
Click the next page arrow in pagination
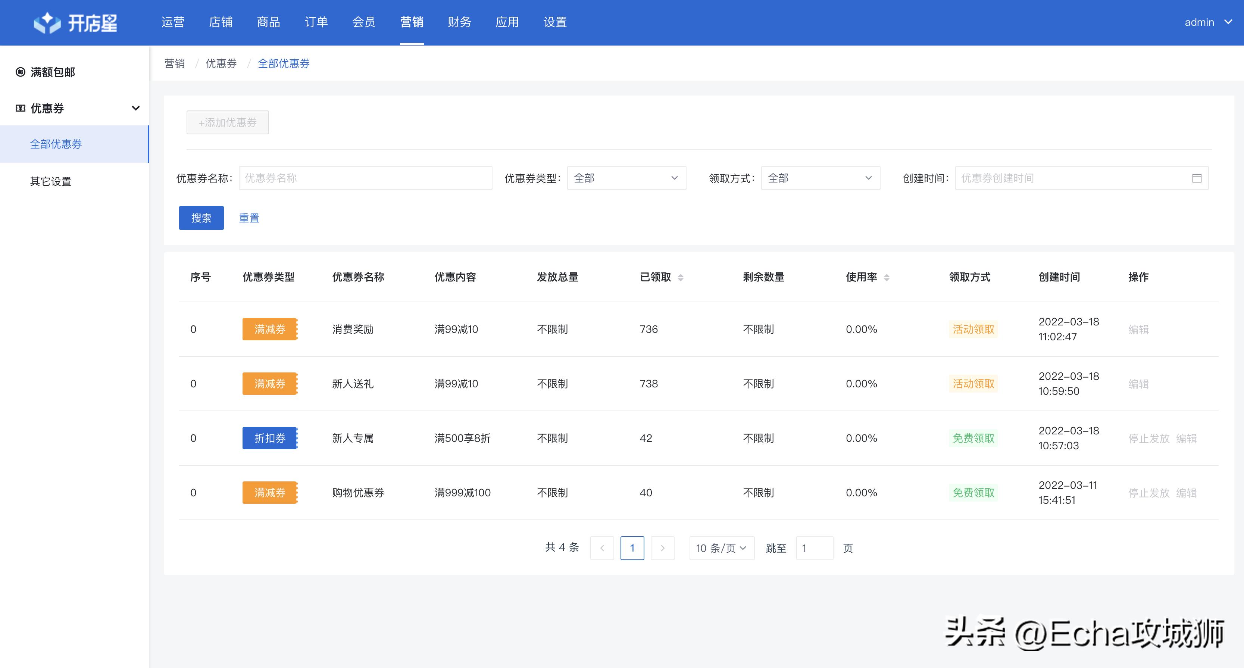663,548
